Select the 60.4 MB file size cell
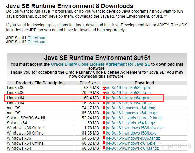195x153 pixels. coord(88,98)
